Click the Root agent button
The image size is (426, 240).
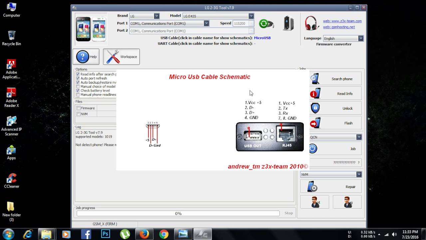(315, 202)
